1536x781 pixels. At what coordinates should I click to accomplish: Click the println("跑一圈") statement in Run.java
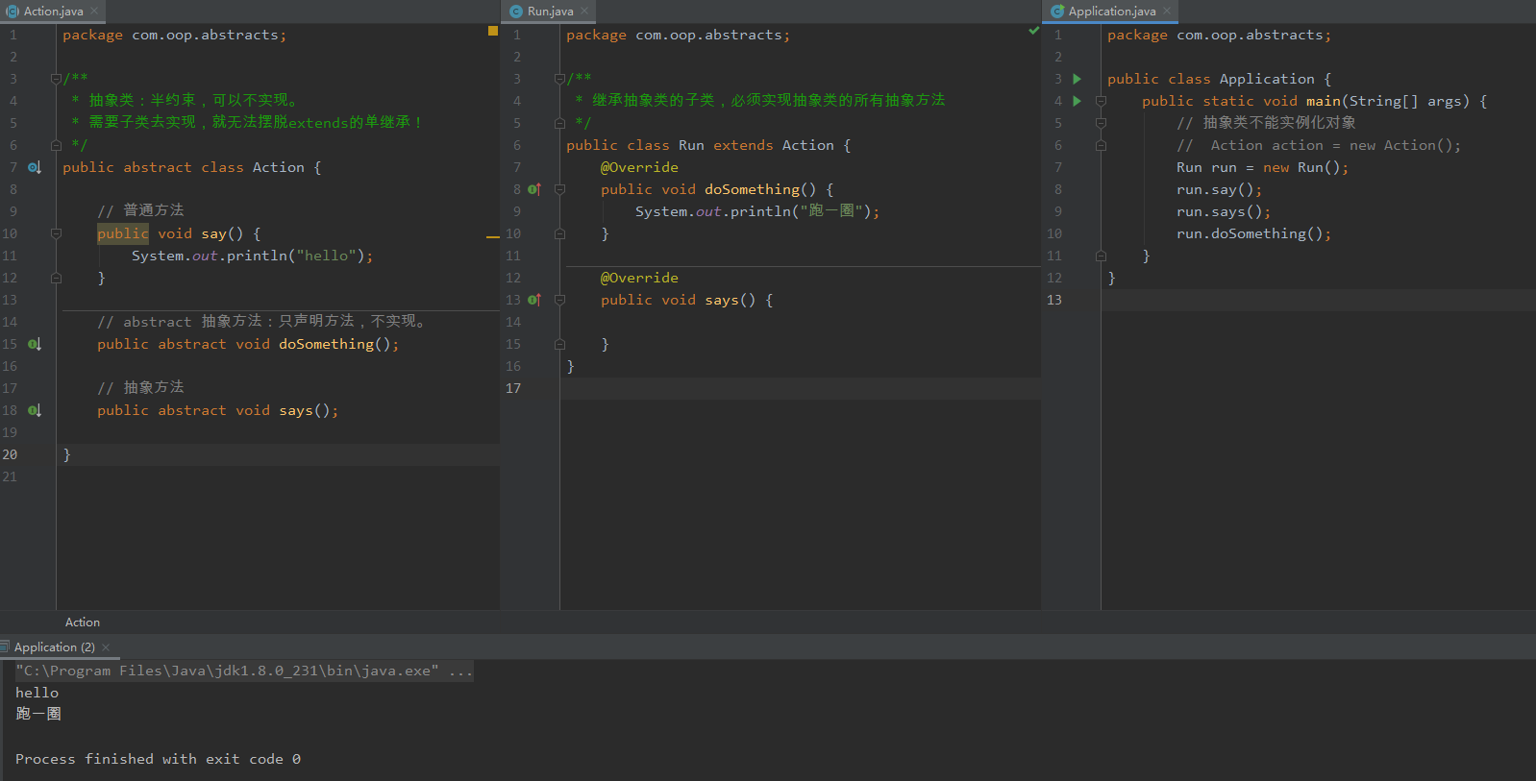(757, 211)
